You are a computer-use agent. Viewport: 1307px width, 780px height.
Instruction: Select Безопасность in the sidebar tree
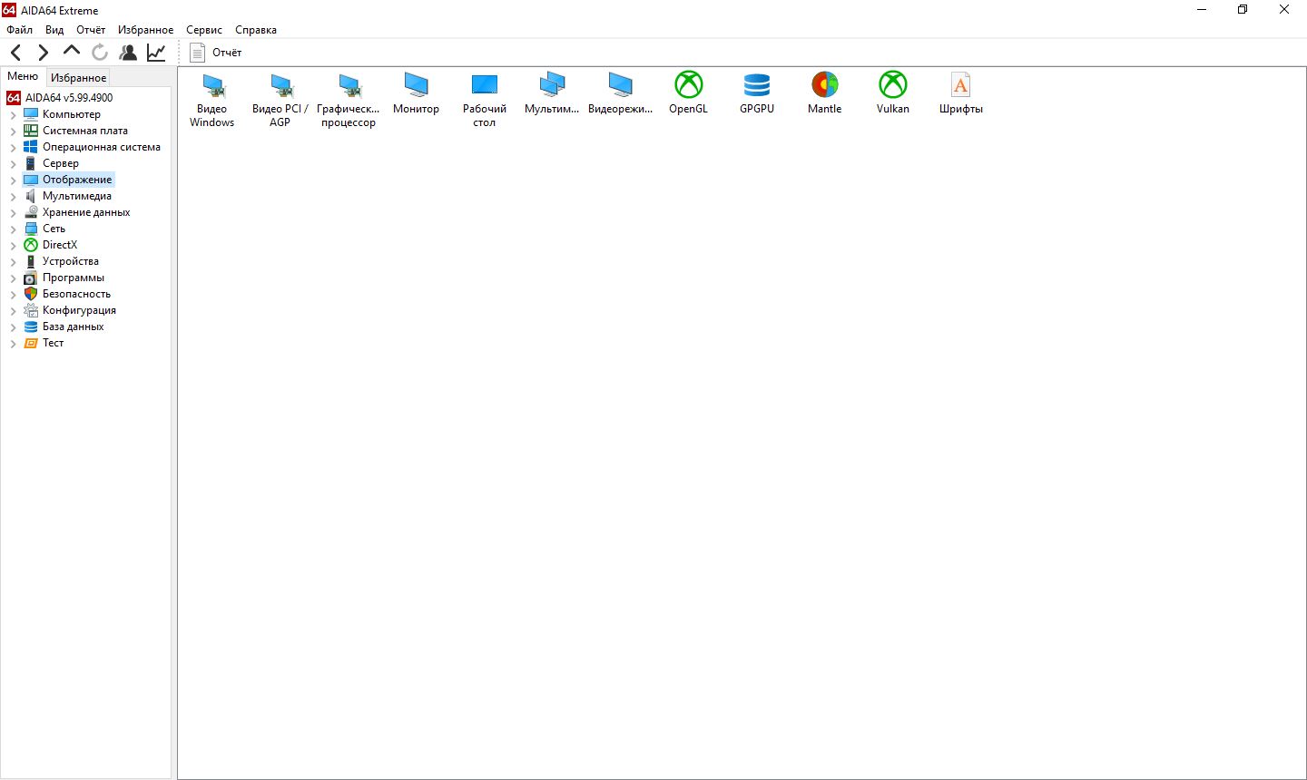click(x=76, y=294)
